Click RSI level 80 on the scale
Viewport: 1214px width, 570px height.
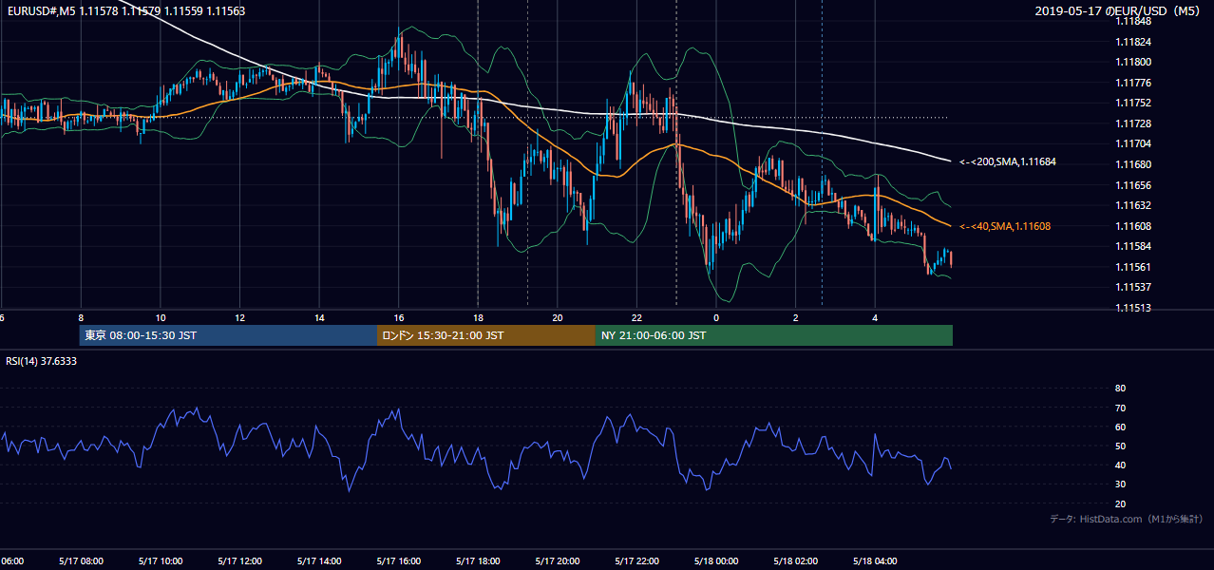[1120, 389]
